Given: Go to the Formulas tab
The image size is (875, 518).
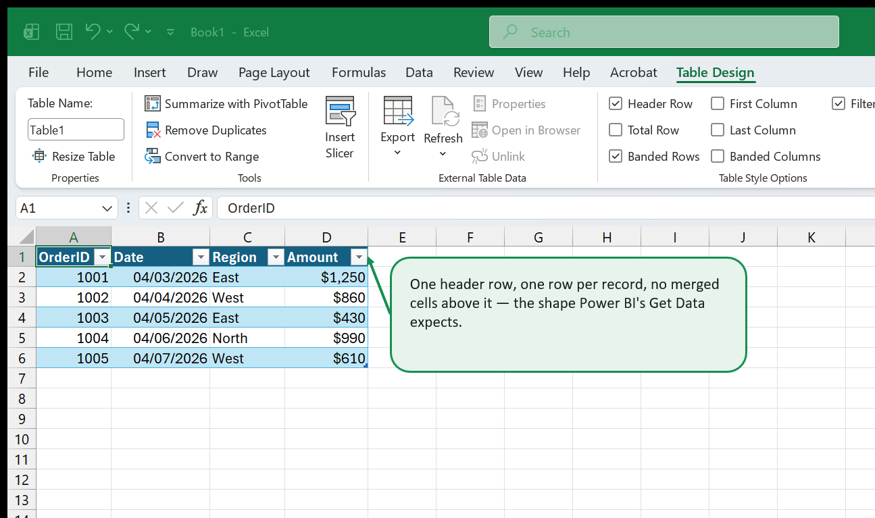Looking at the screenshot, I should 359,72.
